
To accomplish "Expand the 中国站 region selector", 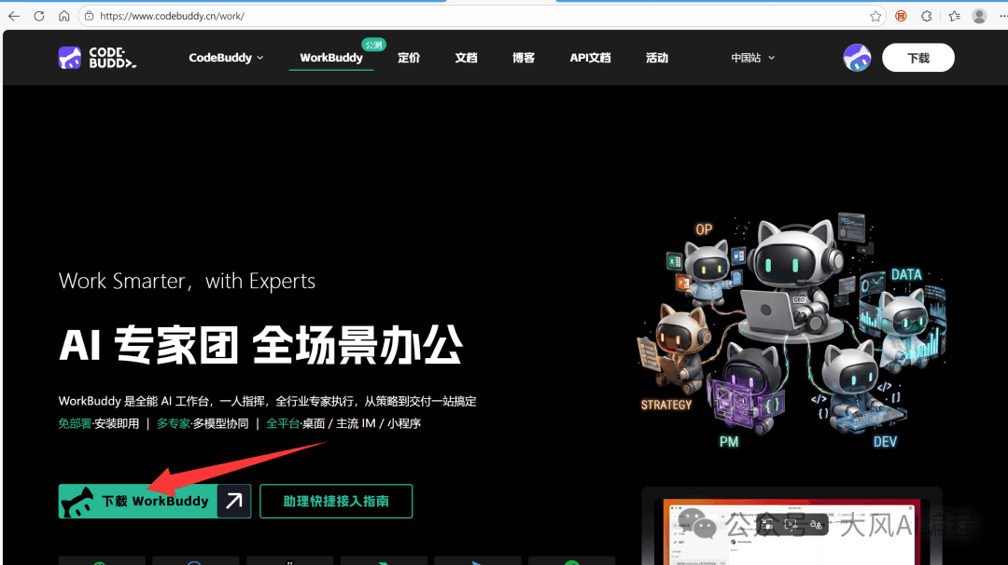I will (x=753, y=58).
